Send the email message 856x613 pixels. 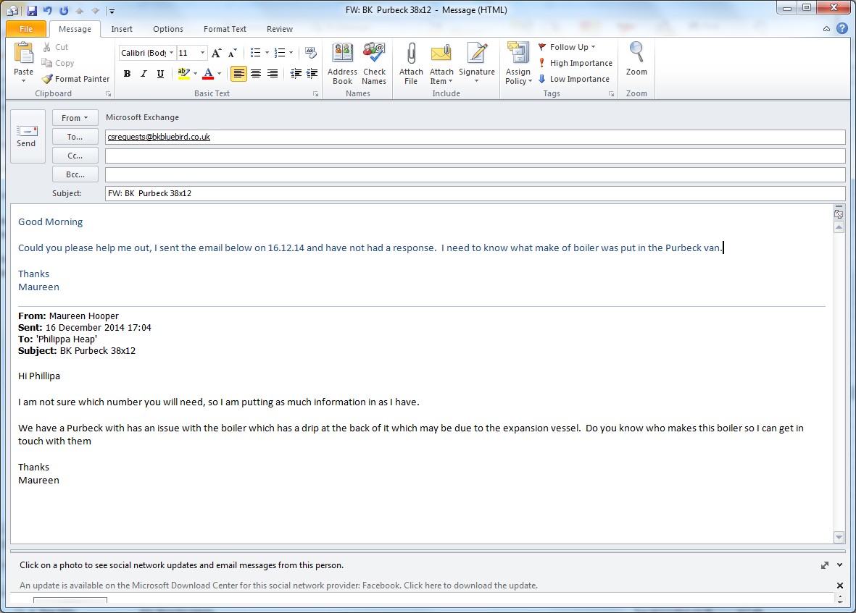[x=28, y=136]
